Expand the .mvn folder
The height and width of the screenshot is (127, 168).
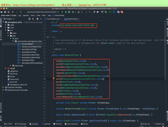6,28
